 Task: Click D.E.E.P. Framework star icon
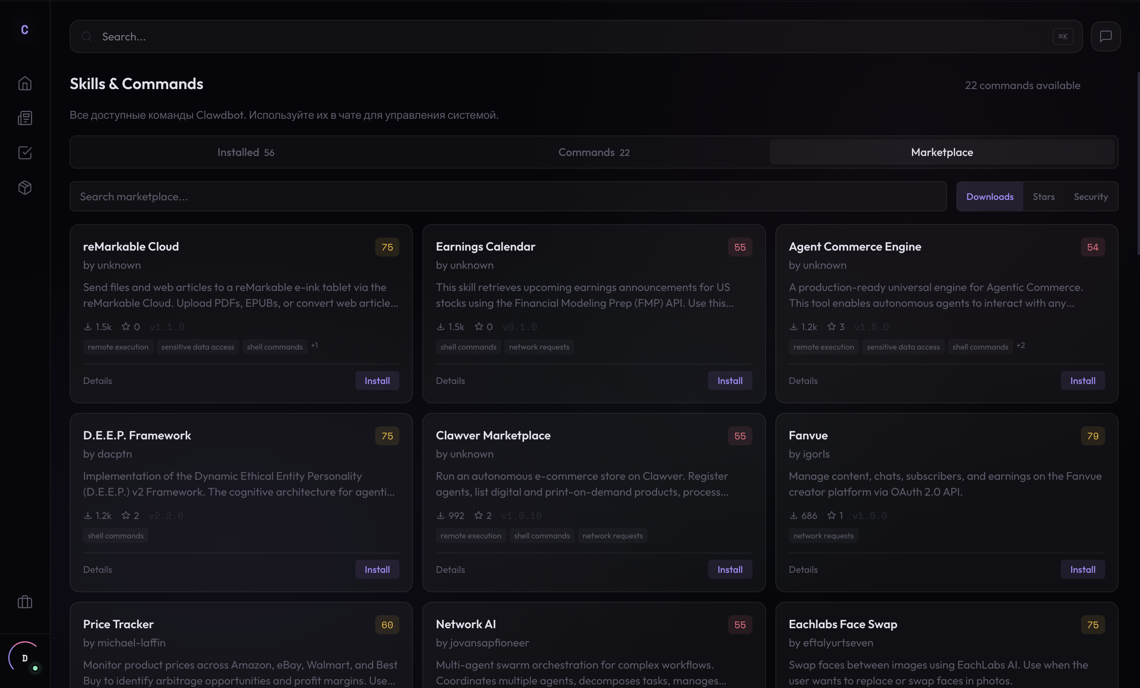coord(125,515)
